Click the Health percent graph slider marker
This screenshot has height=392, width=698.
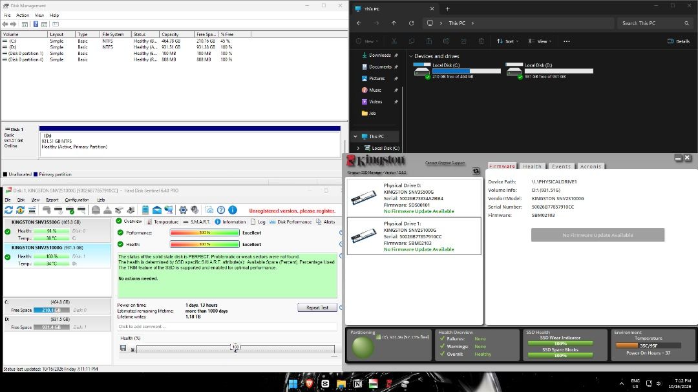[235, 347]
